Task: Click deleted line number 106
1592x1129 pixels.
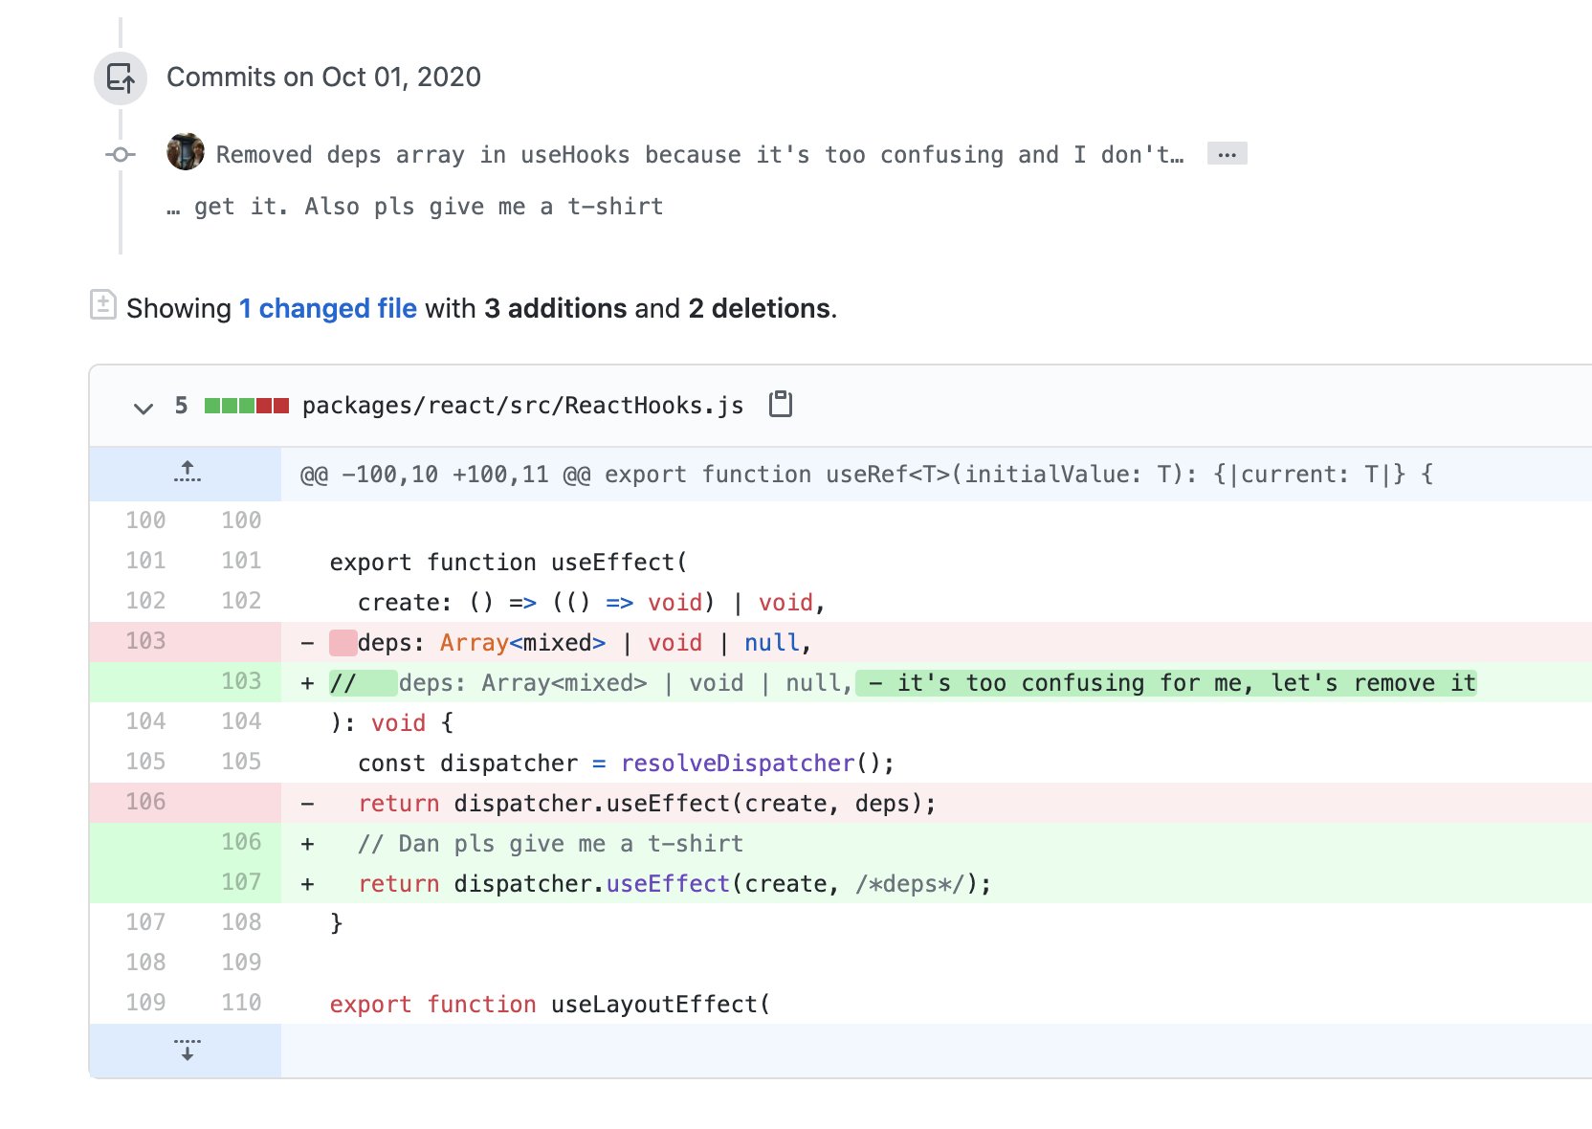Action: pyautogui.click(x=145, y=802)
